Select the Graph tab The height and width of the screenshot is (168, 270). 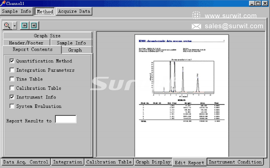(75, 50)
